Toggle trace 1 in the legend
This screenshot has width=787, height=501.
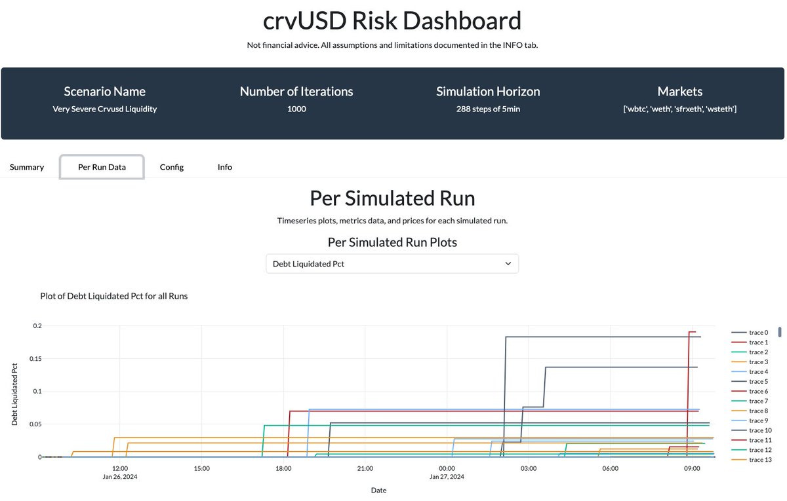pos(750,343)
